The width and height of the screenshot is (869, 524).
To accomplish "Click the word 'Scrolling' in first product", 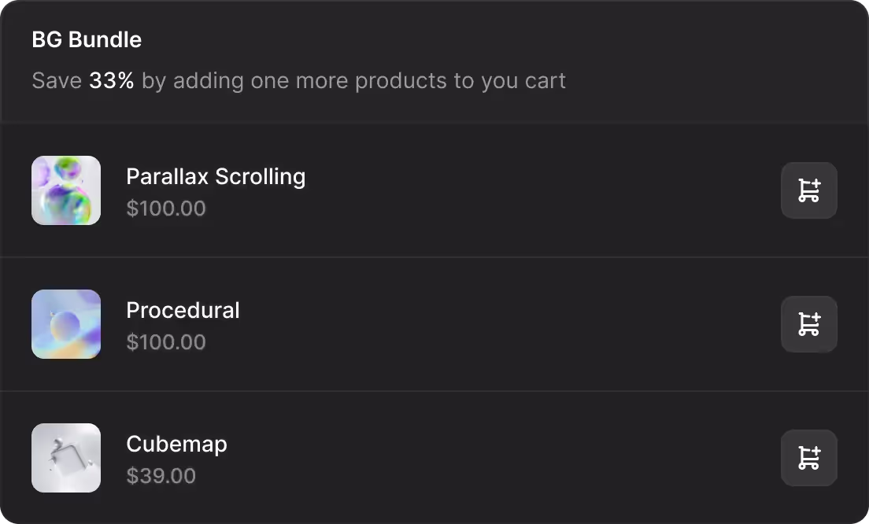I will (261, 176).
